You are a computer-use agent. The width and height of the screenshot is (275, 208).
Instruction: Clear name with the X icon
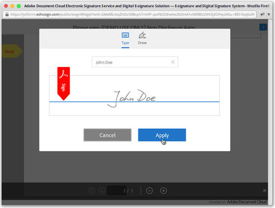173,62
